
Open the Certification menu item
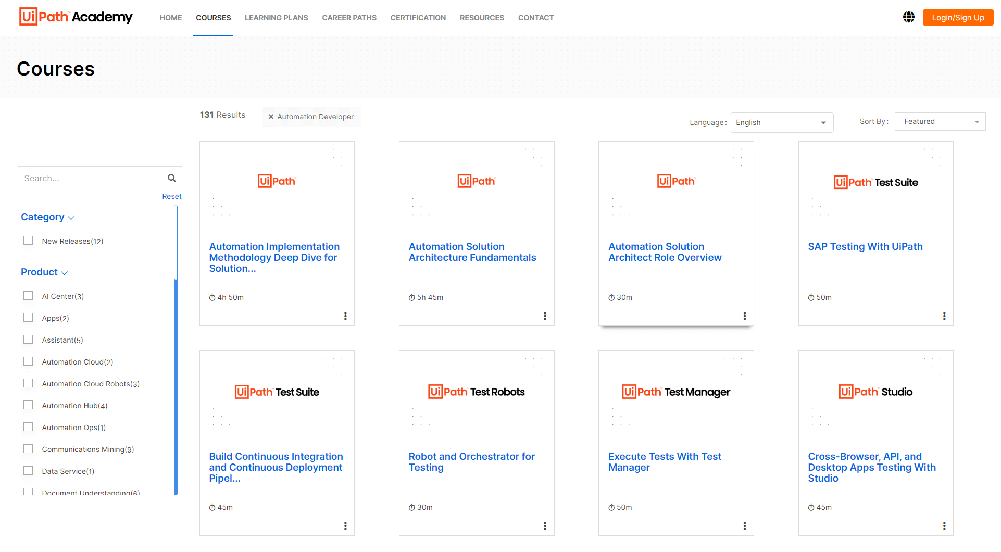click(418, 18)
